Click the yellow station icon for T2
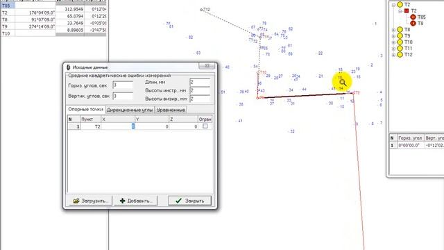 point(400,5)
